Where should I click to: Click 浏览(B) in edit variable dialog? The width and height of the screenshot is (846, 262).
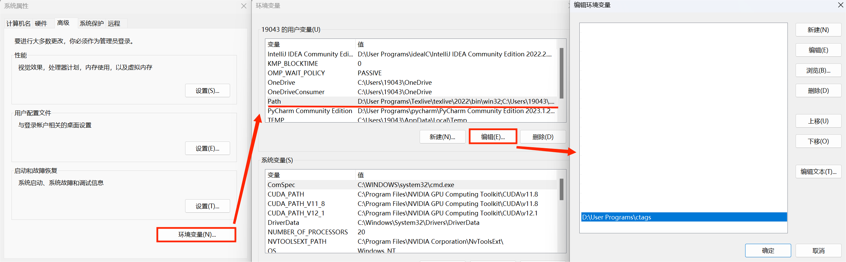pos(818,71)
